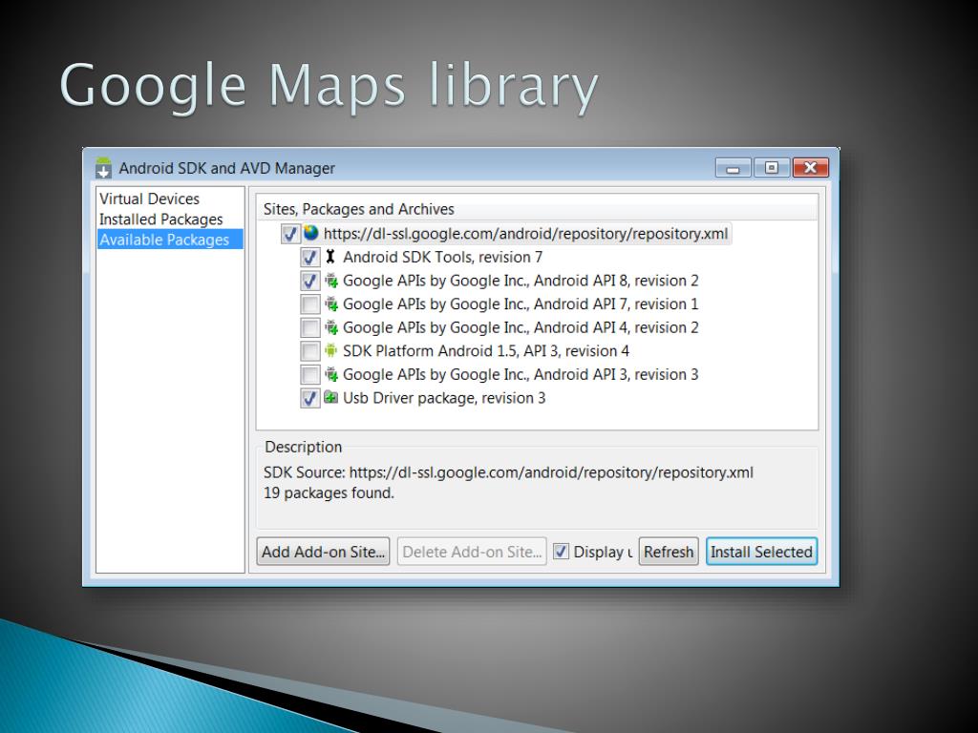
Task: Click the wrench icon for Android SDK Tools
Action: click(x=330, y=256)
